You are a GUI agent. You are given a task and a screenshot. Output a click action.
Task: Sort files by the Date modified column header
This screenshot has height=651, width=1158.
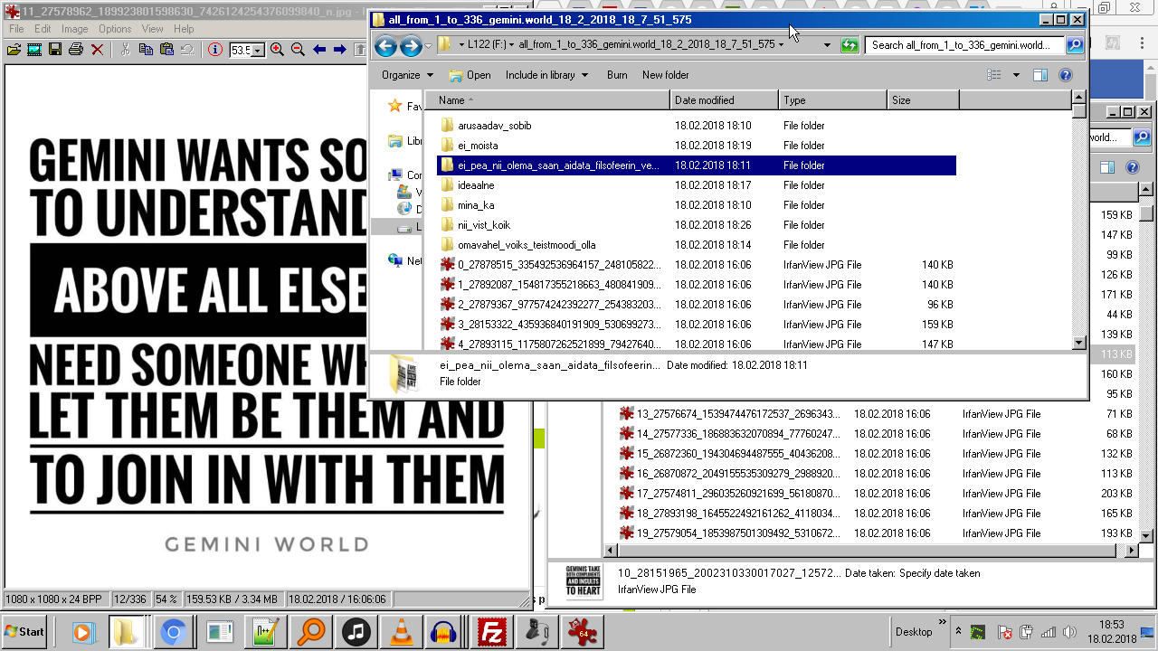click(724, 100)
